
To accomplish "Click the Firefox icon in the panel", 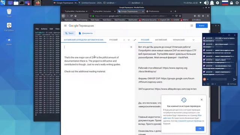I will click(x=37, y=3).
